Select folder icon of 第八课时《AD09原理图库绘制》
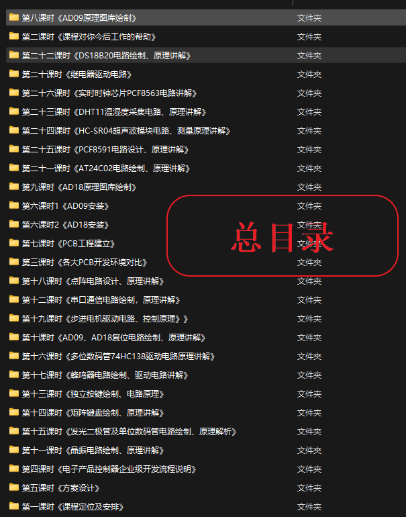406x517 pixels. (14, 17)
